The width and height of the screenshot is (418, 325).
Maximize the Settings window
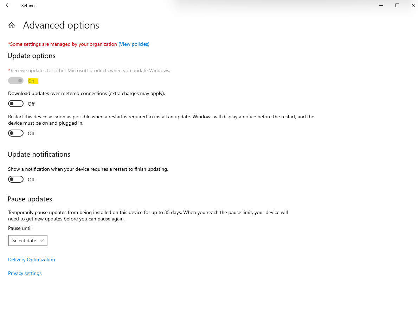[397, 5]
